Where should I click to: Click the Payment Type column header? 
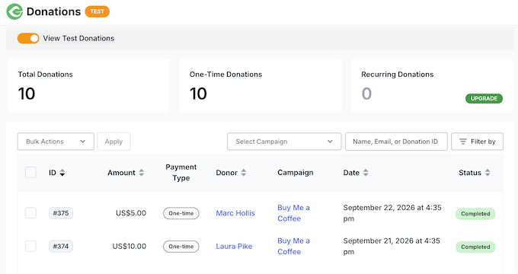click(181, 172)
